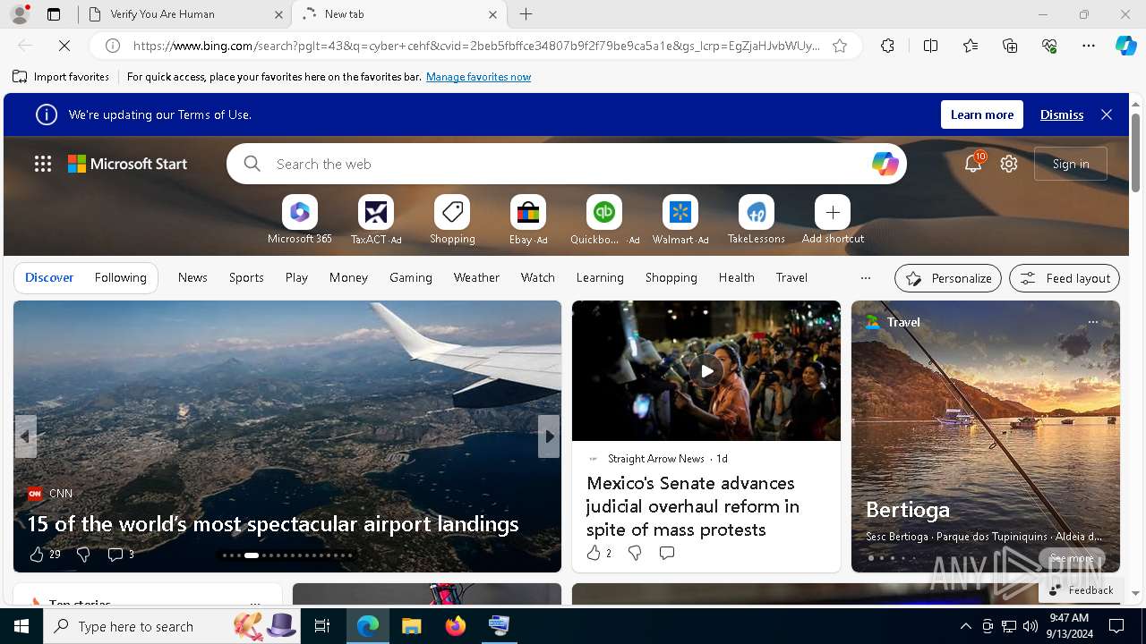The width and height of the screenshot is (1146, 644).
Task: Click the browser address bar
Action: (475, 46)
